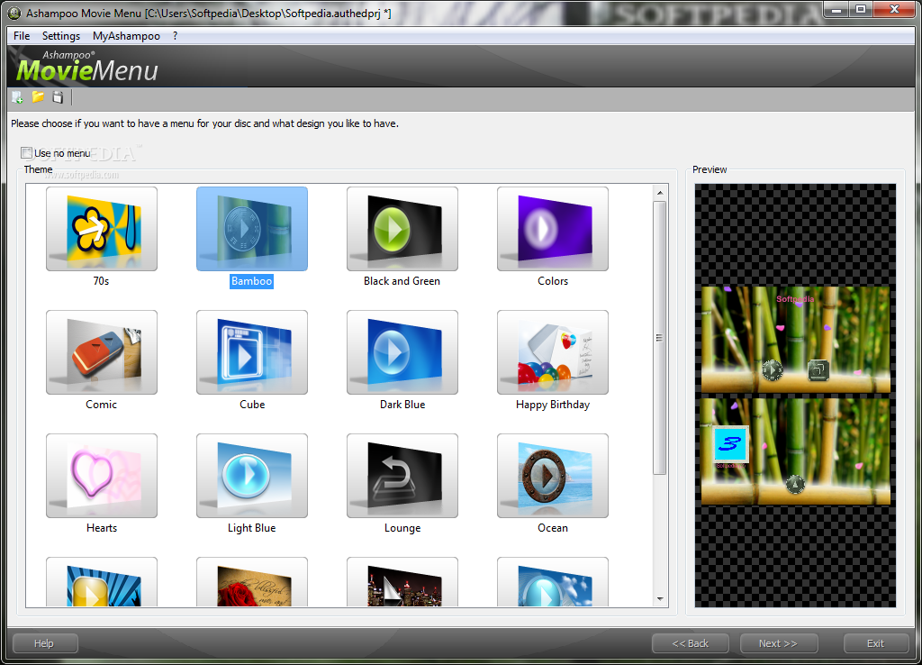Image resolution: width=922 pixels, height=665 pixels.
Task: Select the Lounge theme icon
Action: click(402, 476)
